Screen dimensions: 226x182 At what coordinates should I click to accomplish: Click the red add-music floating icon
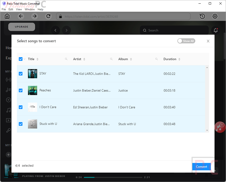(220, 127)
